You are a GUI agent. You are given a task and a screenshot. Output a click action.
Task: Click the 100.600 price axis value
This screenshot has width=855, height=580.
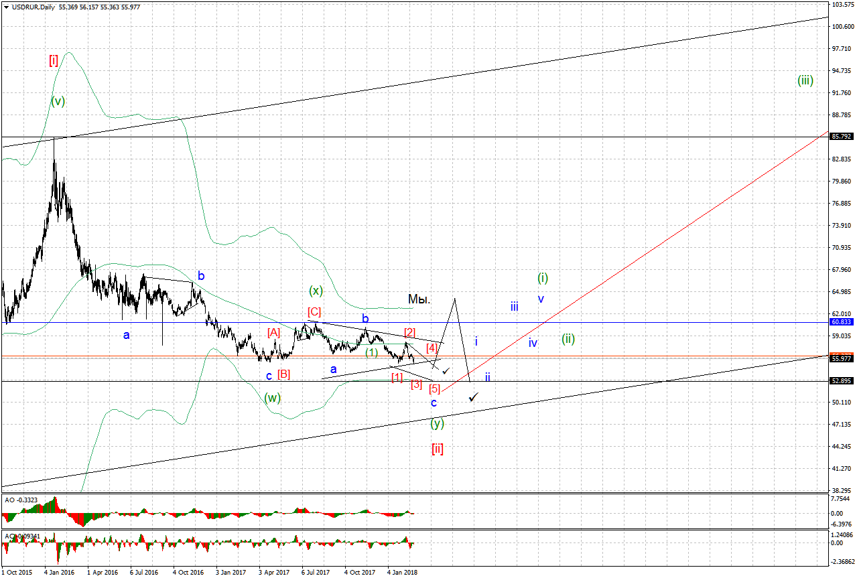[x=842, y=27]
